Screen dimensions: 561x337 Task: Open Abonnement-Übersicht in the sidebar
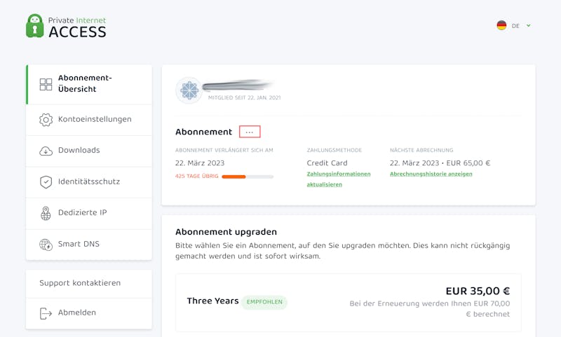pos(90,84)
